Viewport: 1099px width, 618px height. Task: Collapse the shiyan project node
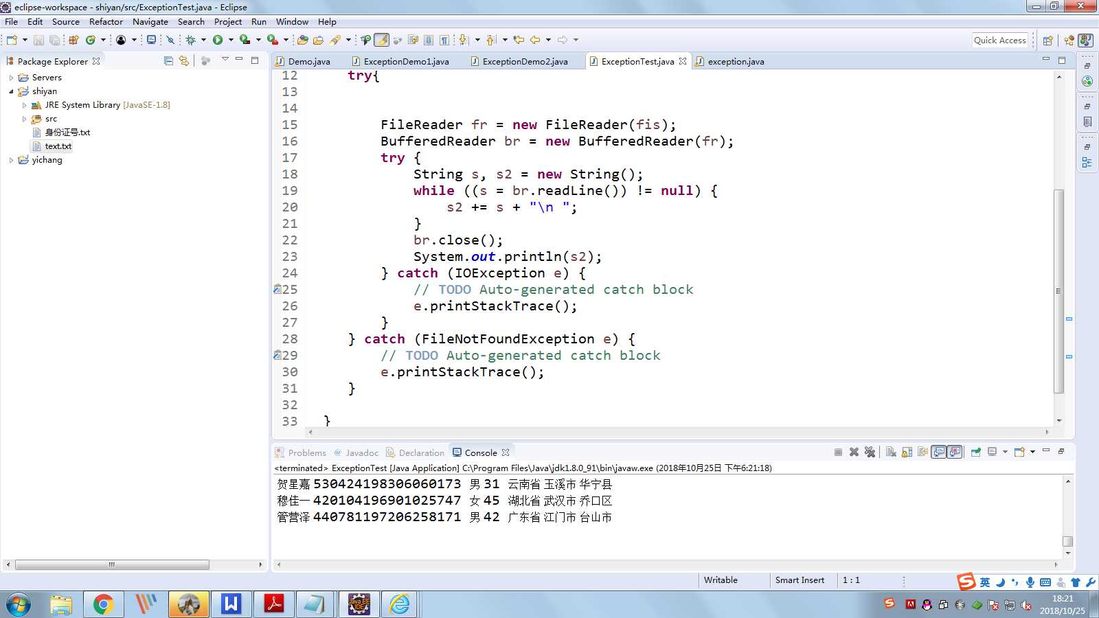[11, 91]
